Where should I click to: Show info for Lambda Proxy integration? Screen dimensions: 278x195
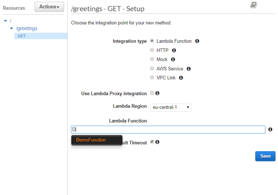tap(157, 93)
